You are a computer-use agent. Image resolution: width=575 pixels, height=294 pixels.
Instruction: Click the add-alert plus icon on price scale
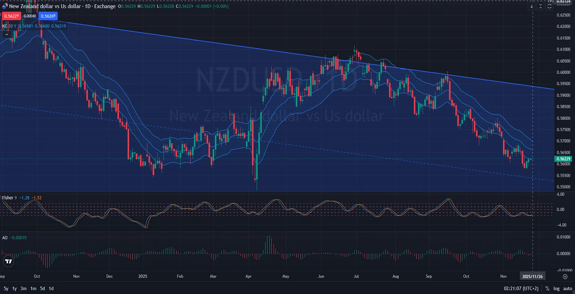tap(551, 2)
